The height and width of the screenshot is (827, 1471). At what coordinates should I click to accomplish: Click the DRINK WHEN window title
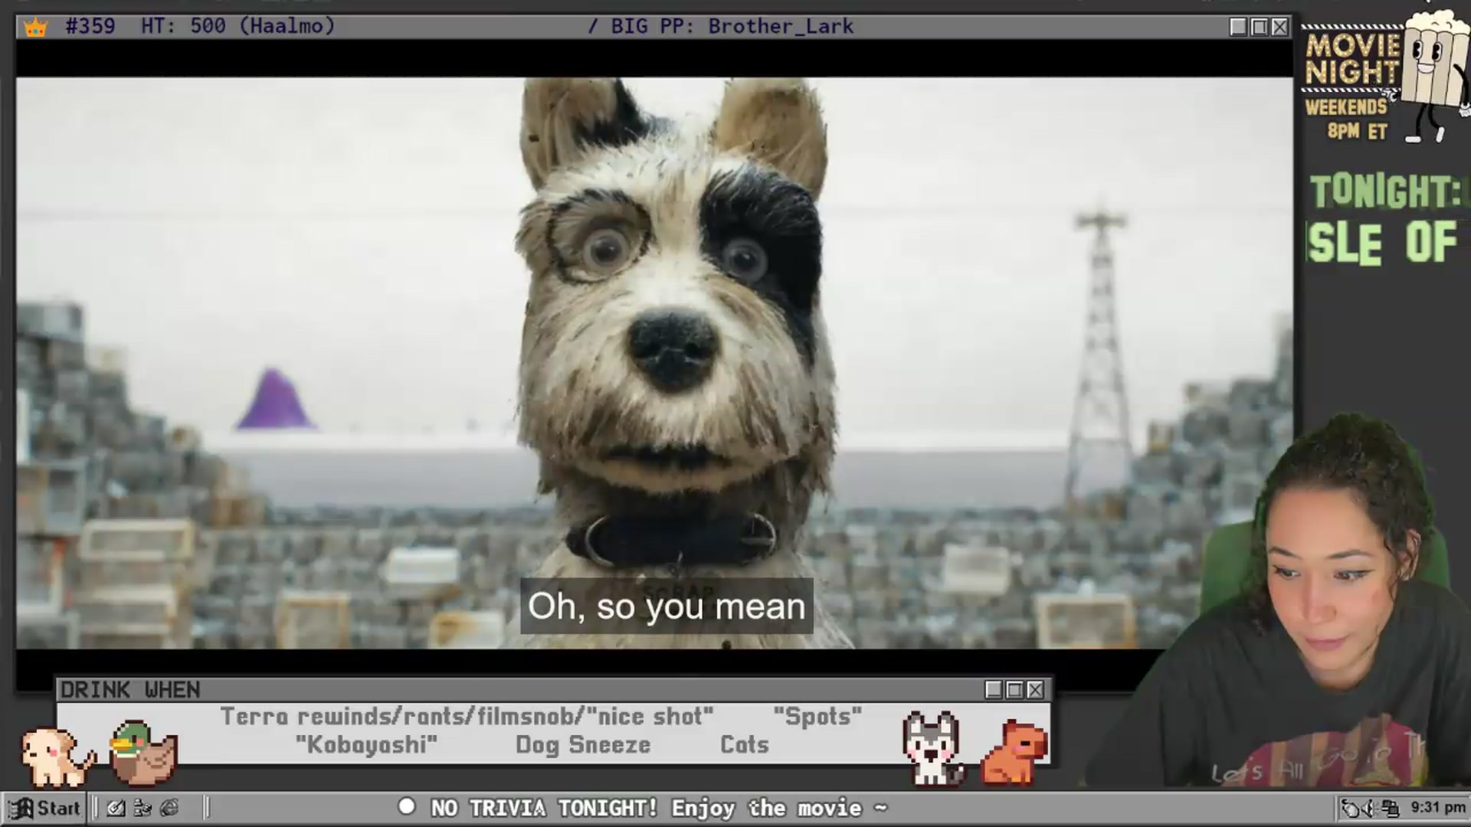tap(130, 690)
